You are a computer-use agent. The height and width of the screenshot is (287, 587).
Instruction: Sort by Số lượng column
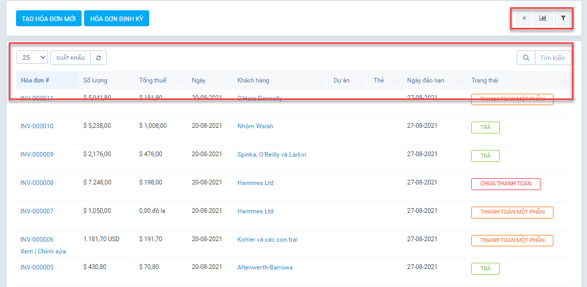tap(96, 80)
